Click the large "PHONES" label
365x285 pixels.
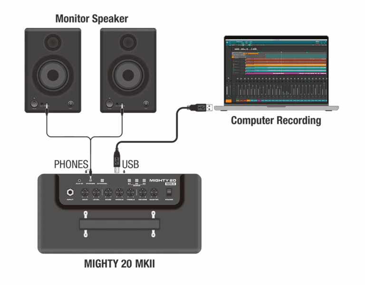pos(71,164)
